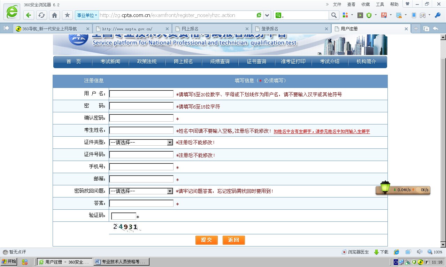
Task: Open the Downloads manager in status bar
Action: [x=381, y=252]
